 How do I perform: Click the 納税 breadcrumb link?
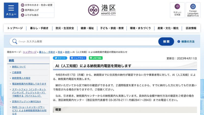coord(67,52)
